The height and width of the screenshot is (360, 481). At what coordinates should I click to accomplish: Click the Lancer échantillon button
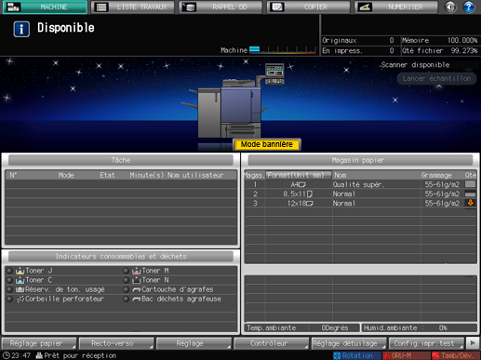click(x=436, y=78)
